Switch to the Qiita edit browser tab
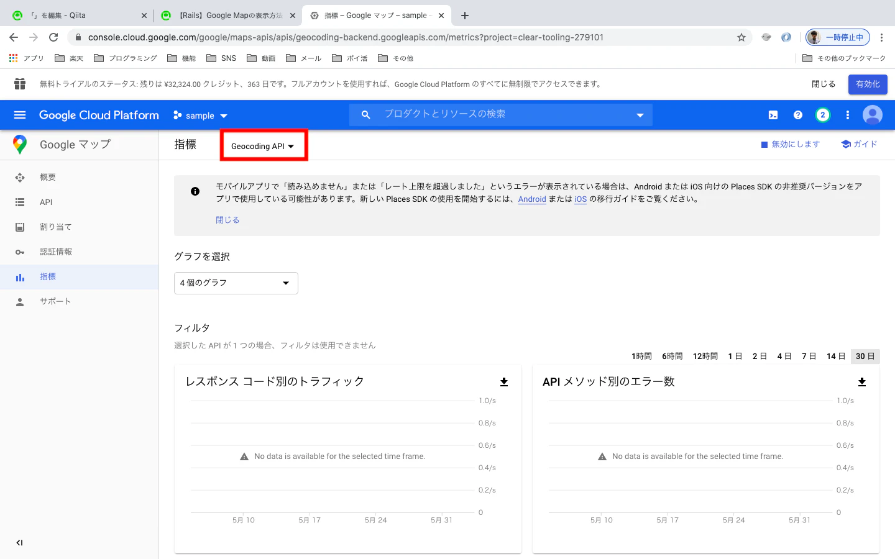895x559 pixels. pyautogui.click(x=78, y=16)
